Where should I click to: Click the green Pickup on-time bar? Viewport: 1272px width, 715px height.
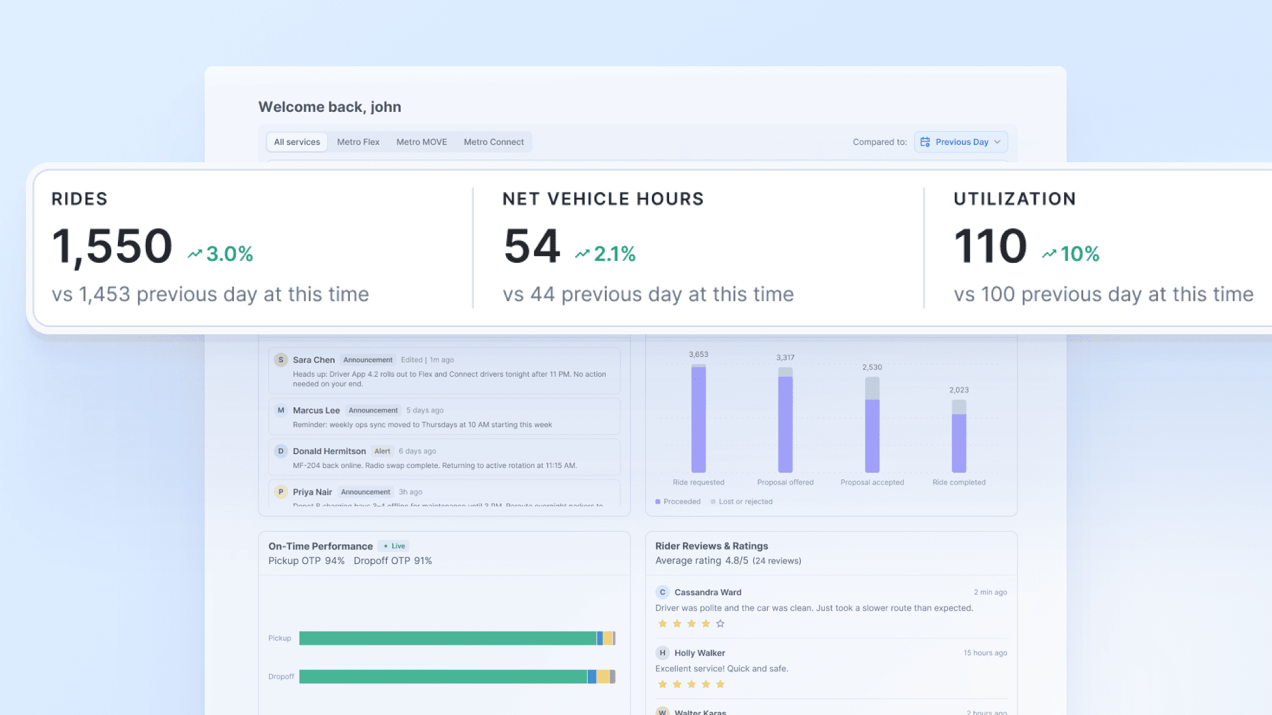448,638
